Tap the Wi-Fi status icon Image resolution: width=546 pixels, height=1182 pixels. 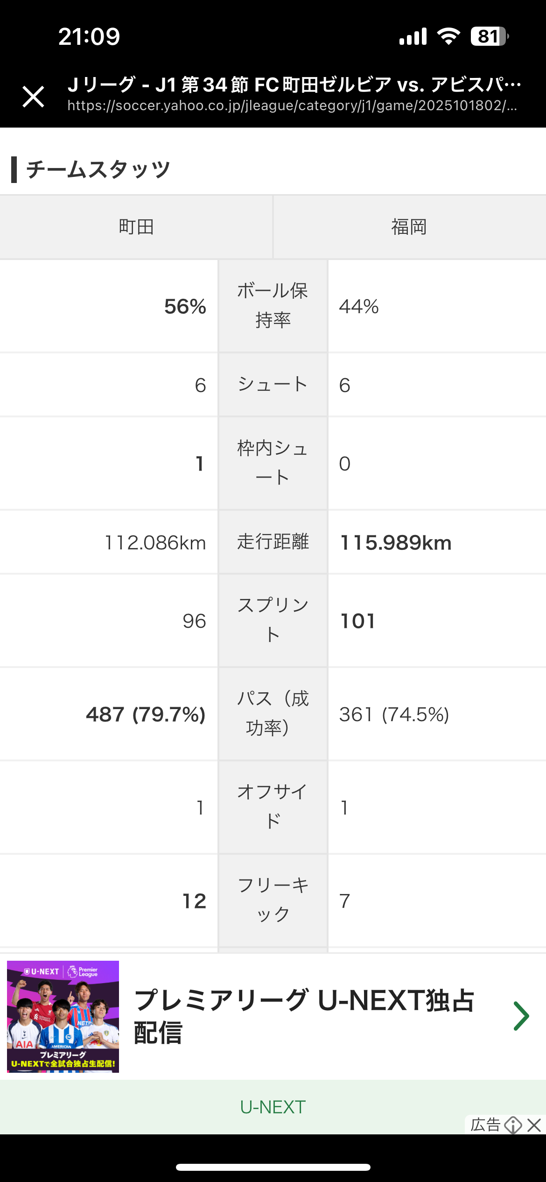click(x=448, y=36)
